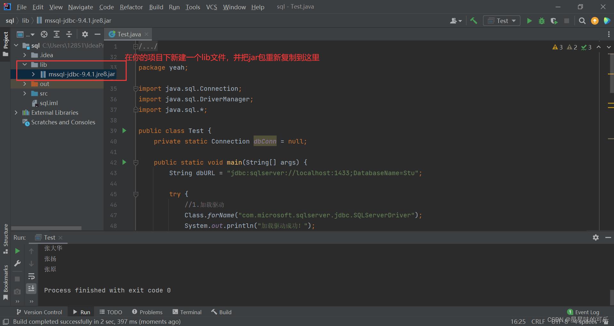This screenshot has width=614, height=326.
Task: Collapse All in the Project panel
Action: [x=69, y=34]
